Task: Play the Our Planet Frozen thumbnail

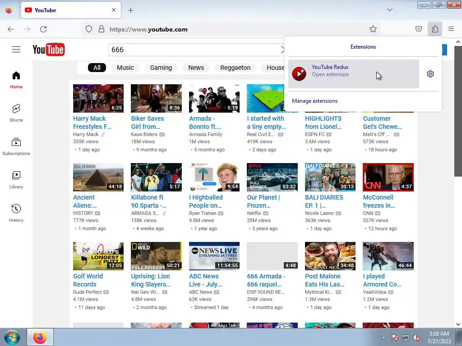Action: [272, 177]
